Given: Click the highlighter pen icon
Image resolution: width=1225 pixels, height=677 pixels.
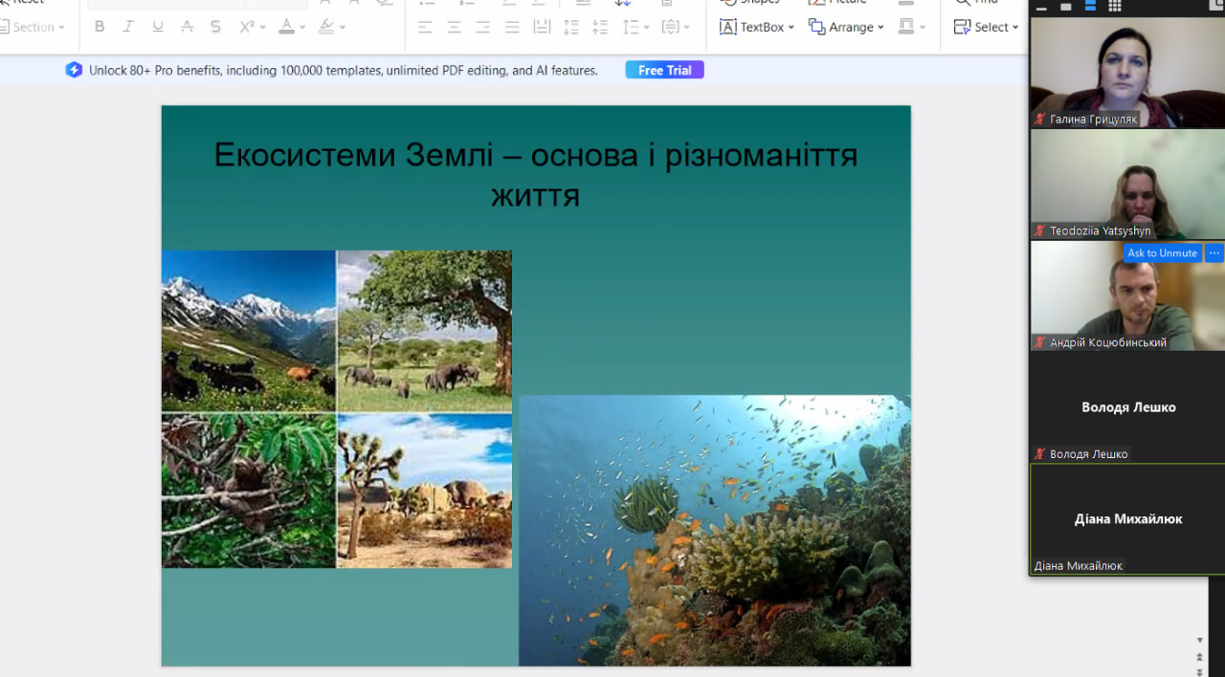Looking at the screenshot, I should click(x=326, y=27).
